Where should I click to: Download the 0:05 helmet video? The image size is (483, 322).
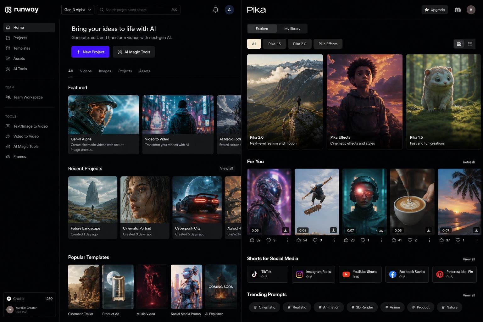pos(286,230)
